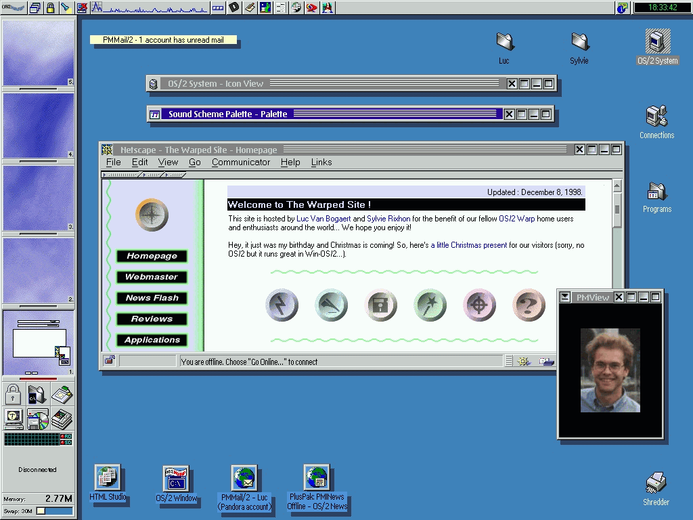This screenshot has width=693, height=520.
Task: Click the graphics tablet icon in left panel
Action: 62,395
